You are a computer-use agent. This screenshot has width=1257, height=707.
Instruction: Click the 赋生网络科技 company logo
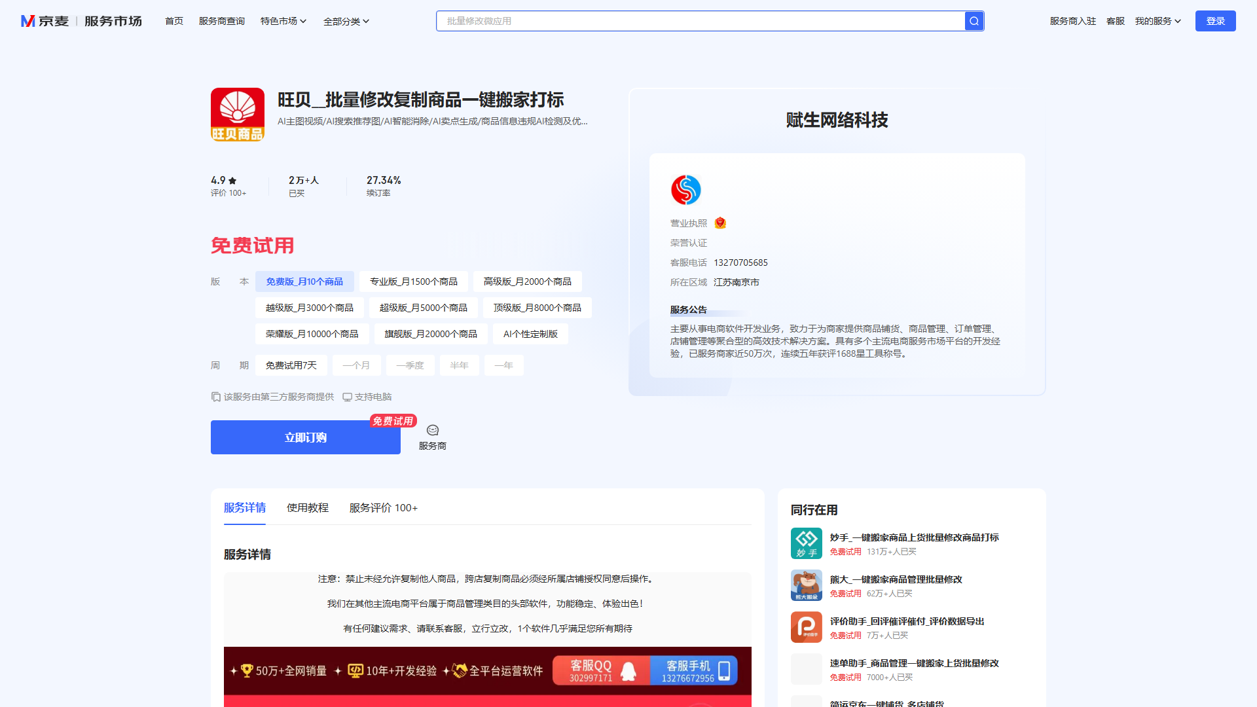(685, 190)
